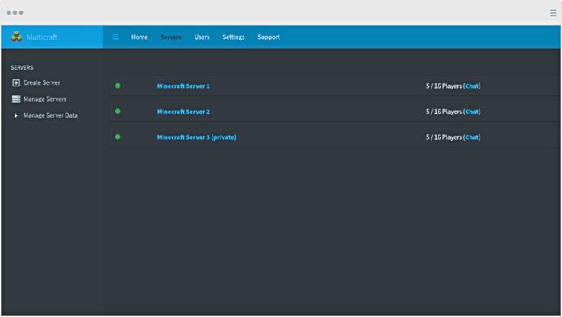The image size is (562, 317).
Task: Click the Manage Servers stack icon
Action: 16,99
